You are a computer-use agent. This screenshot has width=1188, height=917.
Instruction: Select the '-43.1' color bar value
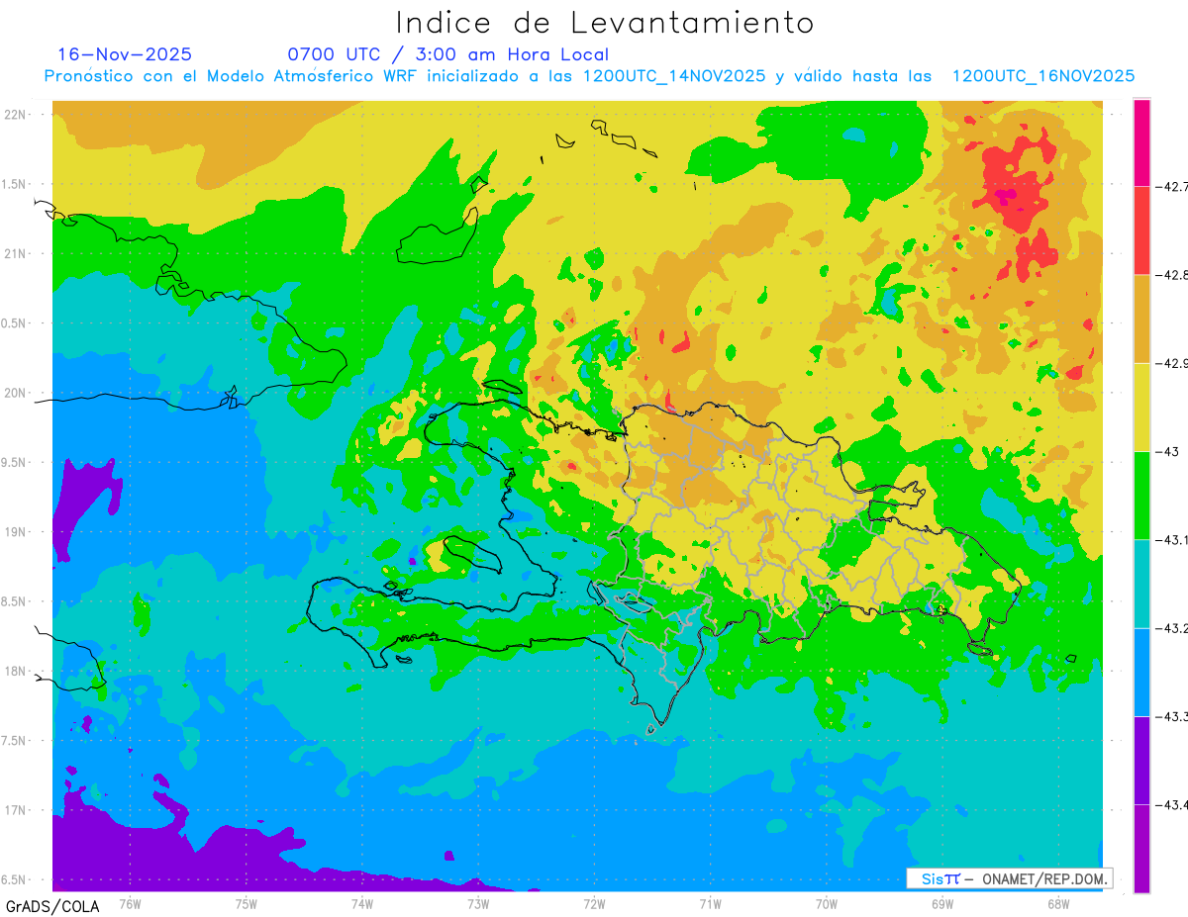[1171, 540]
